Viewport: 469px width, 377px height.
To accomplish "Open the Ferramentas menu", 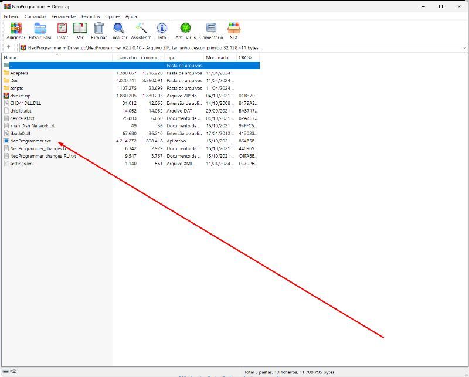I will point(64,16).
